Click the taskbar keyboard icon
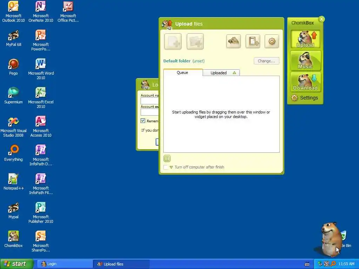Screen dimensions: 359x269 tap(307, 264)
